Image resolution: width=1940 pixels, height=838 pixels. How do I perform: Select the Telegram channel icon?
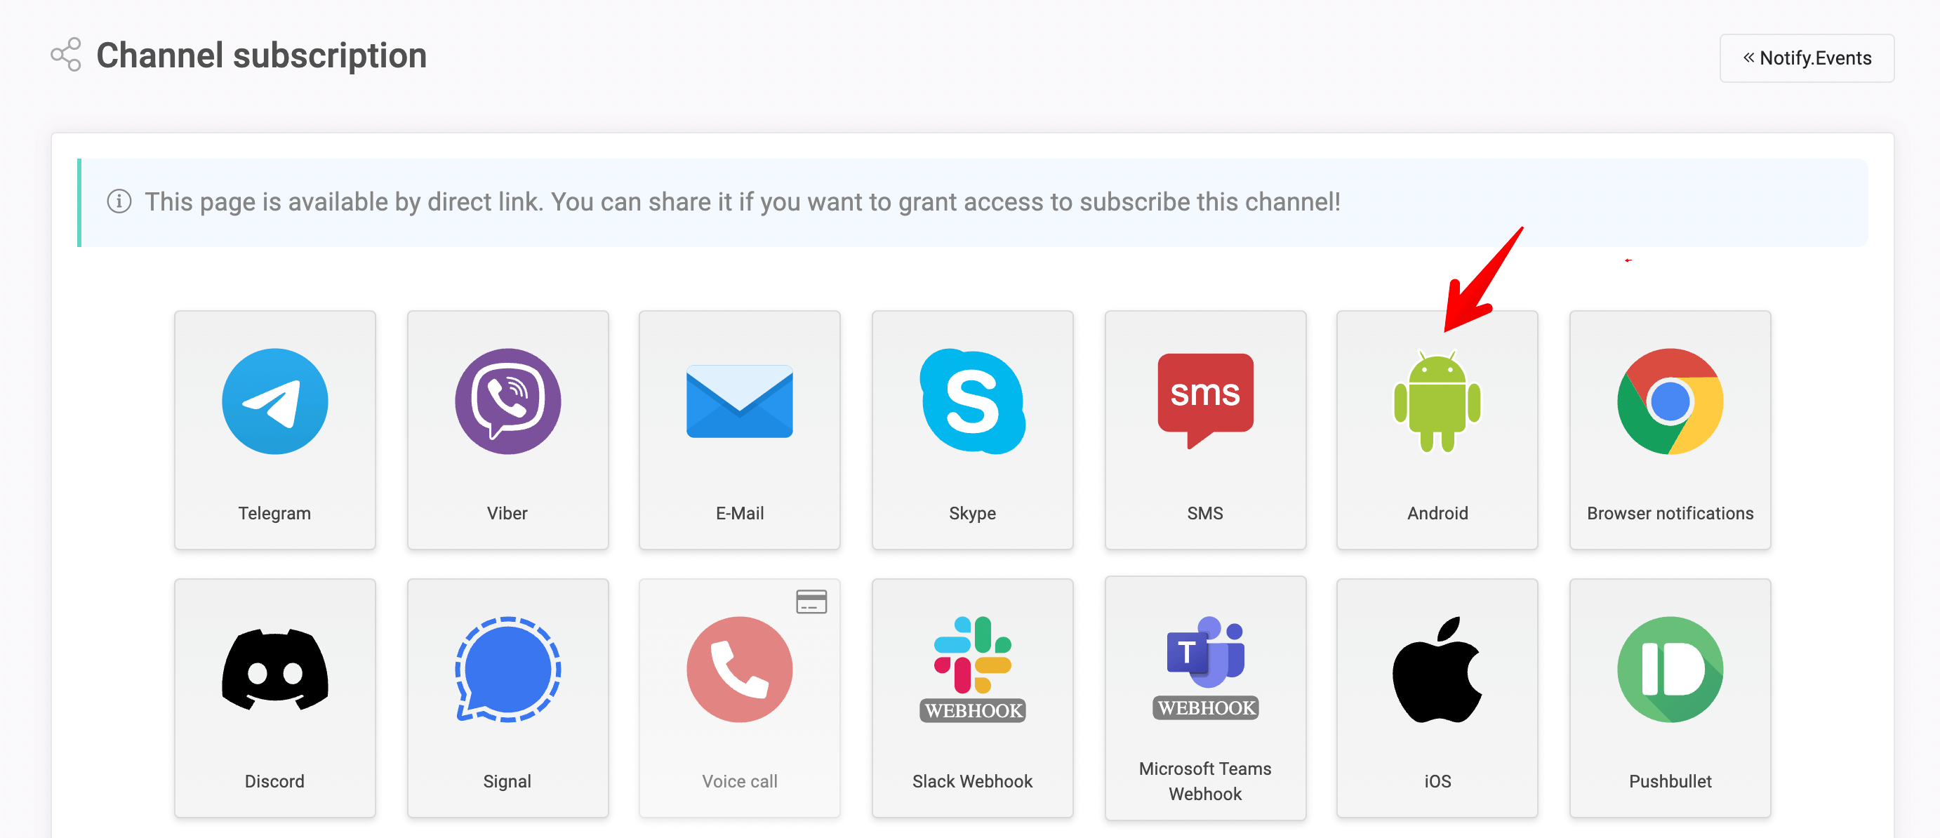pyautogui.click(x=275, y=401)
